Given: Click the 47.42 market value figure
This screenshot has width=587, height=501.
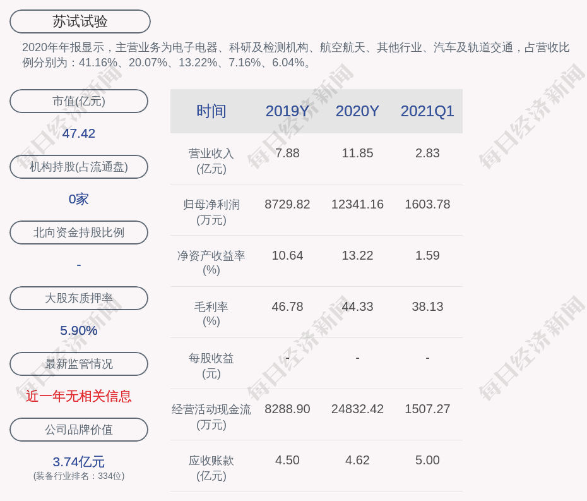Looking at the screenshot, I should pyautogui.click(x=79, y=133).
